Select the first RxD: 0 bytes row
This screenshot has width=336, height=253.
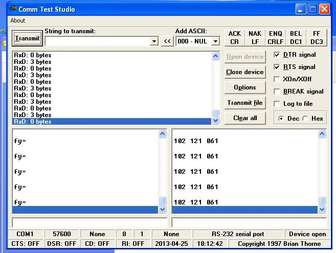(x=111, y=55)
